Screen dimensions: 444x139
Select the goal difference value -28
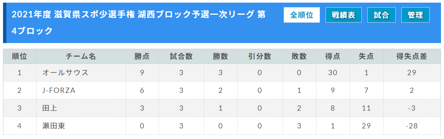point(412,126)
